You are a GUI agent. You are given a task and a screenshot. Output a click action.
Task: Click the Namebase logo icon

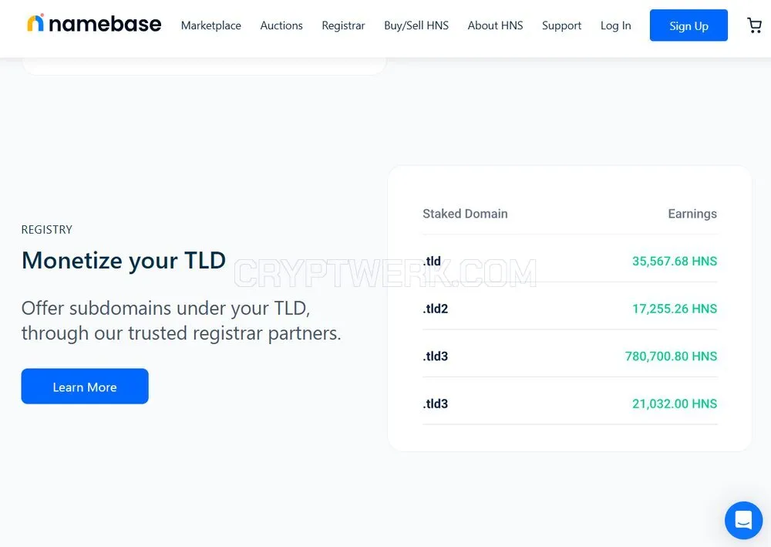[35, 23]
